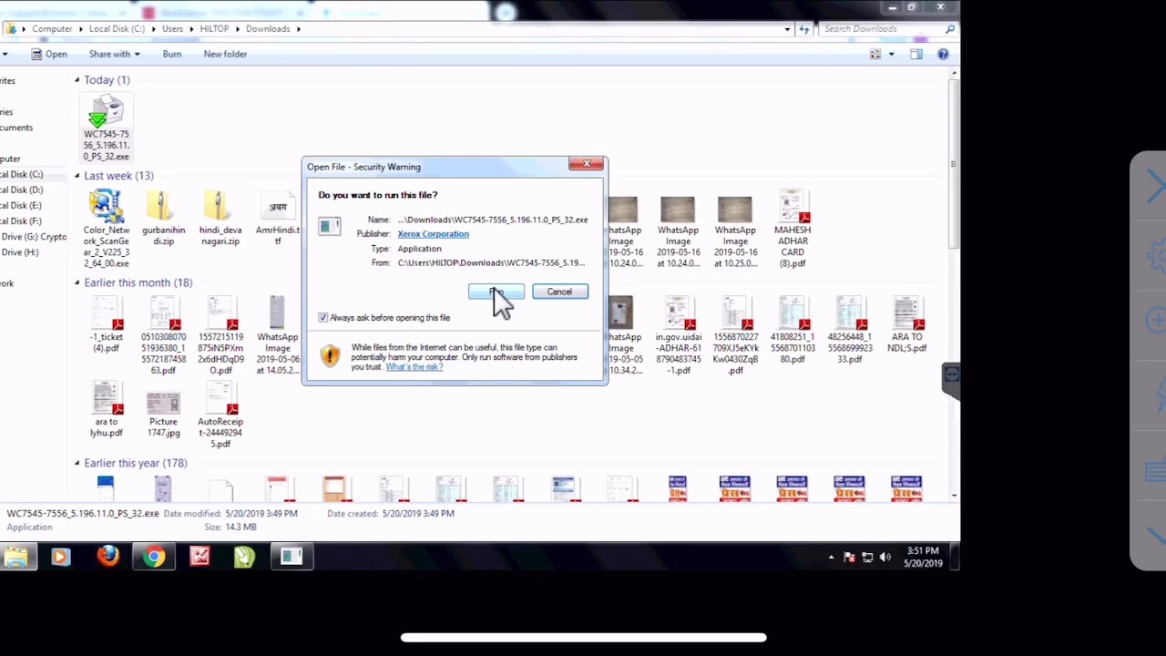1166x656 pixels.
Task: Select ARA TO NDLS.pdf file
Action: [906, 324]
